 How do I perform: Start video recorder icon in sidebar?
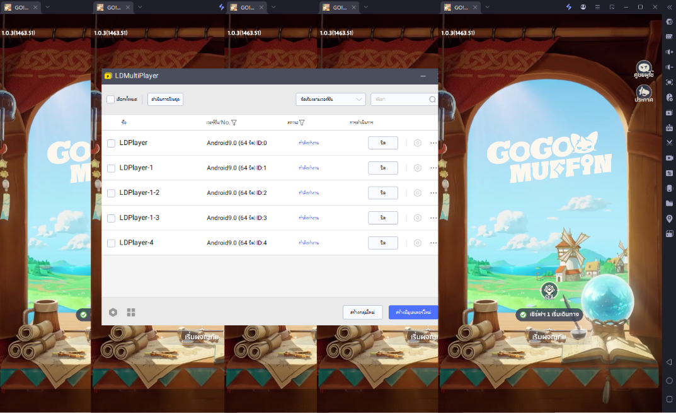[x=669, y=158]
